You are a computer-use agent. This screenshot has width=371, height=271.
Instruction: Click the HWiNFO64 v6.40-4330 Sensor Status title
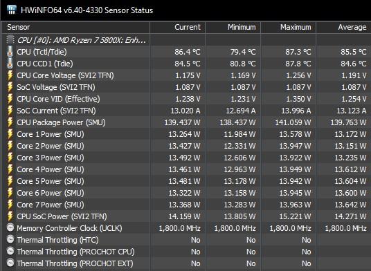click(x=87, y=10)
